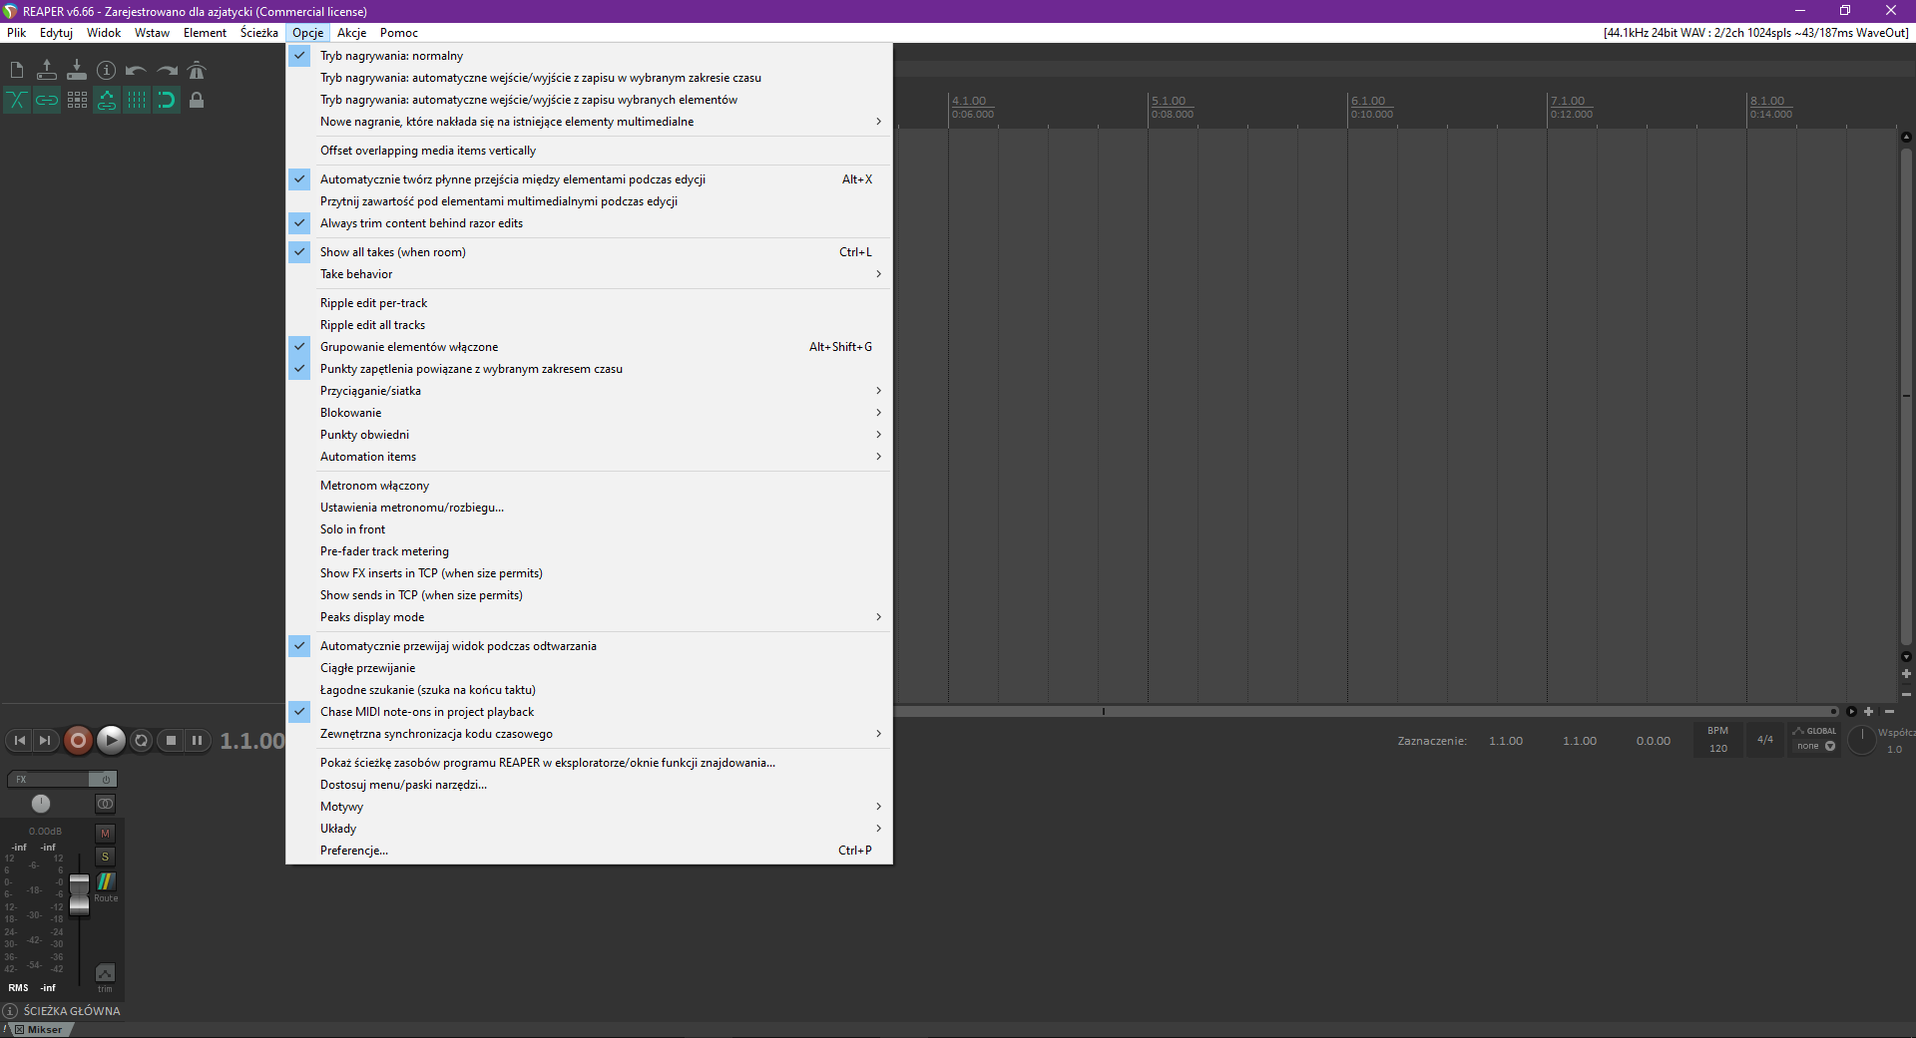Expand the 'Take behavior' submenu

click(x=589, y=274)
